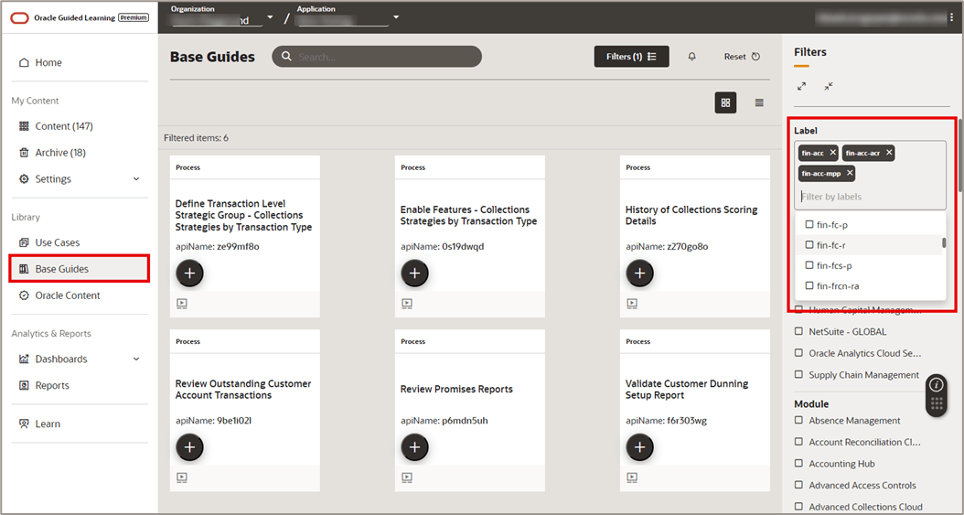Screen dimensions: 964x515
Task: Check the Accounting Hub module
Action: tap(798, 464)
